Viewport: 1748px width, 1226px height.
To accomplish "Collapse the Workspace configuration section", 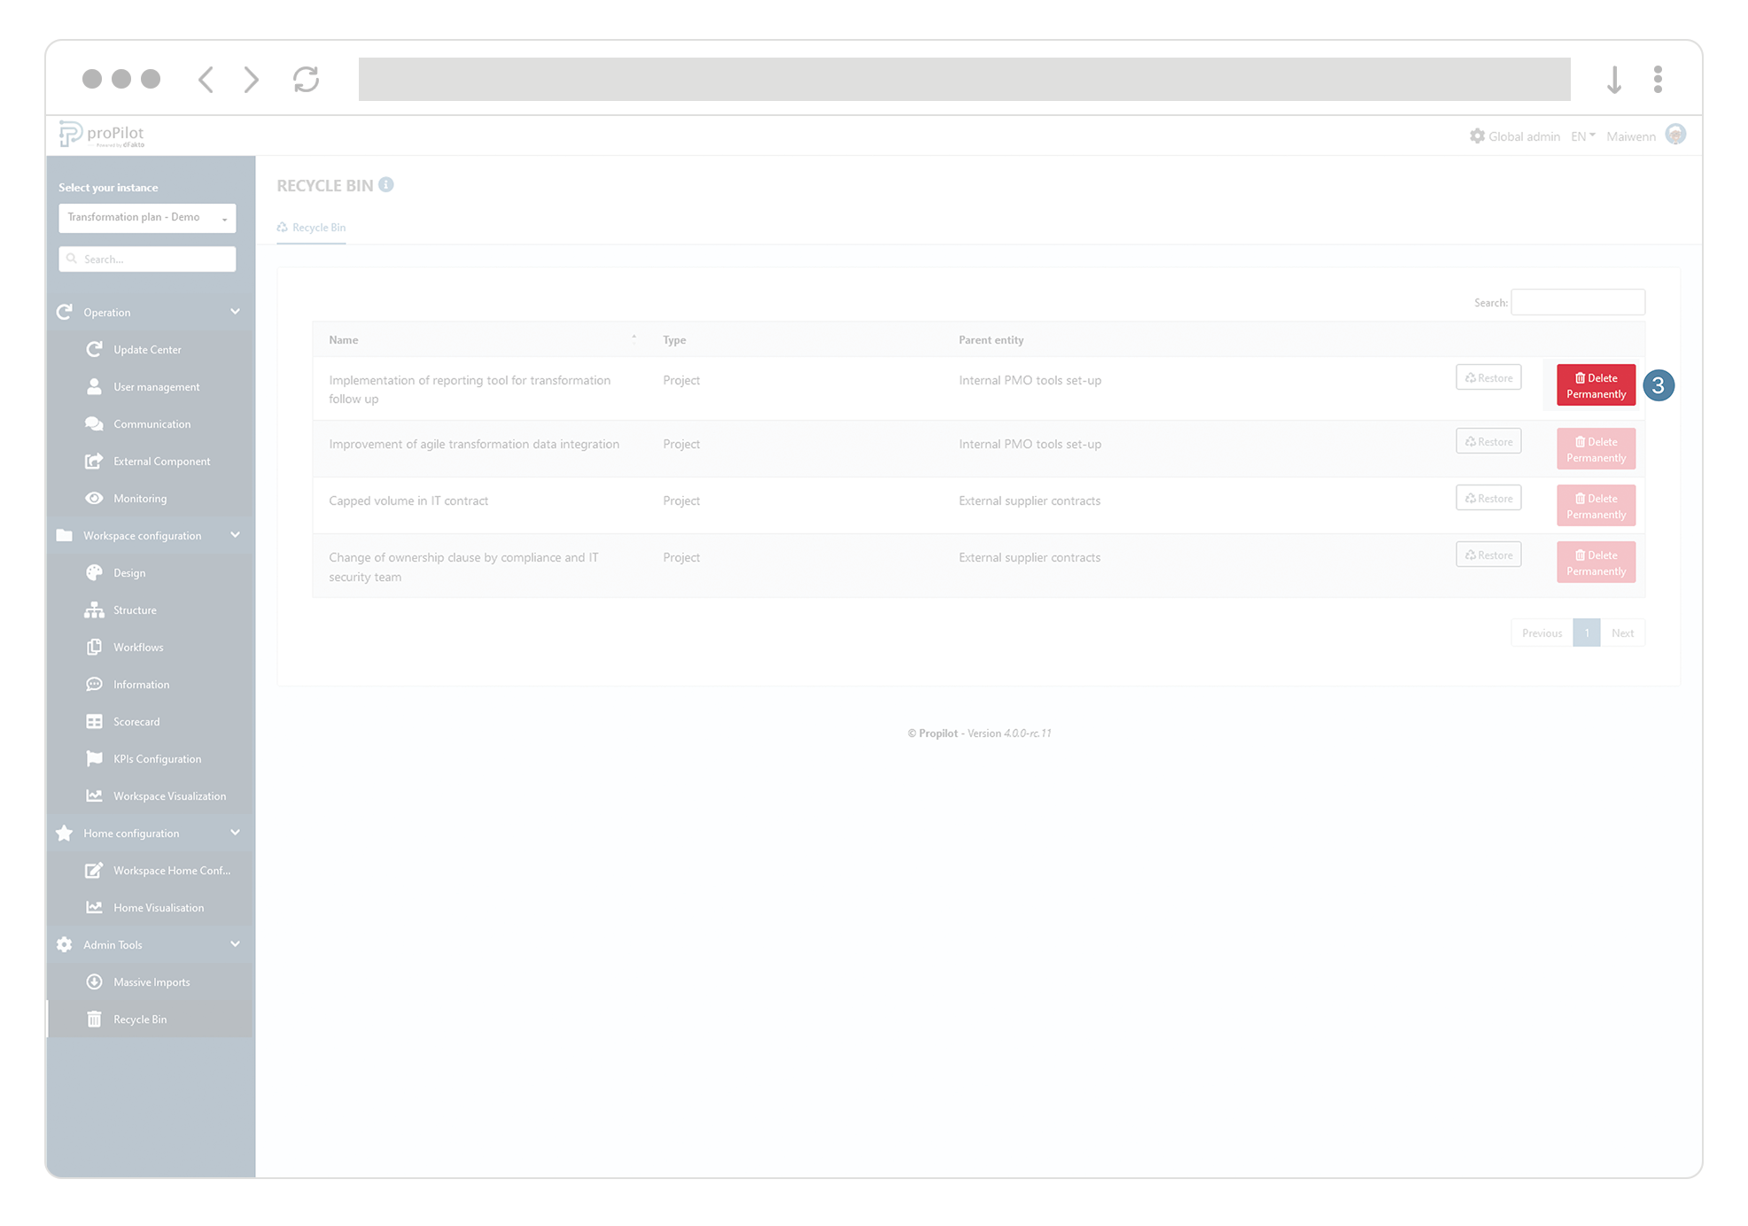I will 235,535.
